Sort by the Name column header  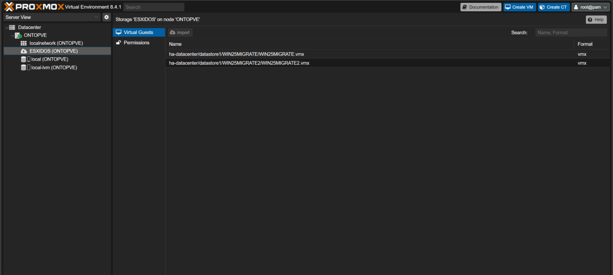click(x=370, y=44)
